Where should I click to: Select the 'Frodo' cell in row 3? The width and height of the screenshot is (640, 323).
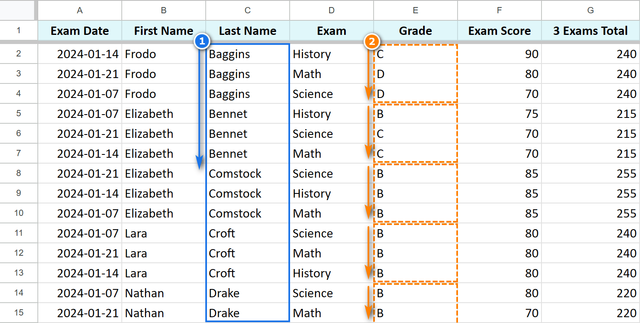point(164,74)
